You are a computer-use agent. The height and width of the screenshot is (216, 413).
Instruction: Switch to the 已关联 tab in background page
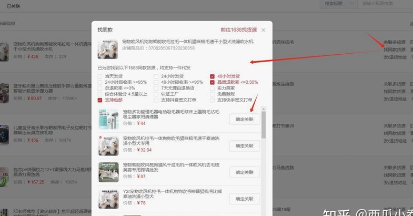tap(14, 6)
